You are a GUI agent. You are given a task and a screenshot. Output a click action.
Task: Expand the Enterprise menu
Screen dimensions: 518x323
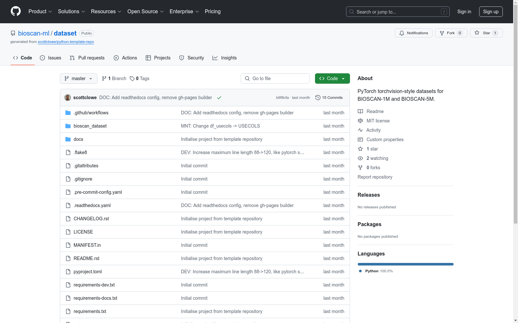(x=184, y=12)
